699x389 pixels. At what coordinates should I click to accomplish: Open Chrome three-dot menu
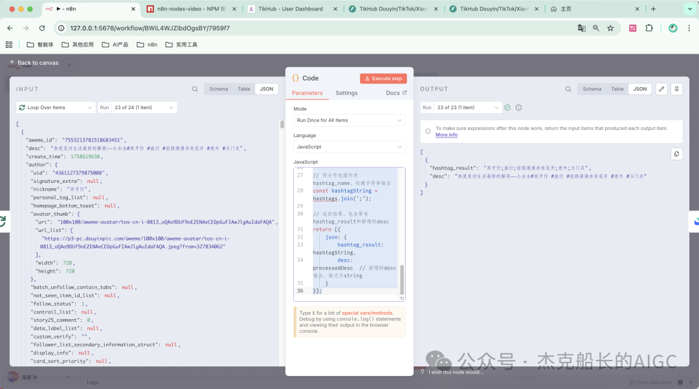689,28
